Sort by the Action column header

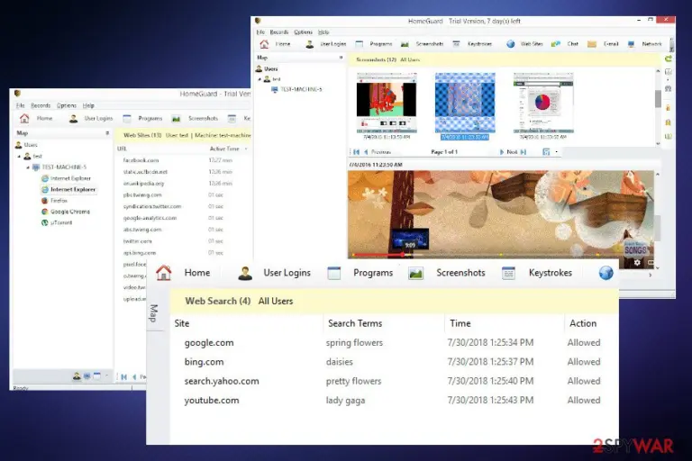tap(583, 323)
